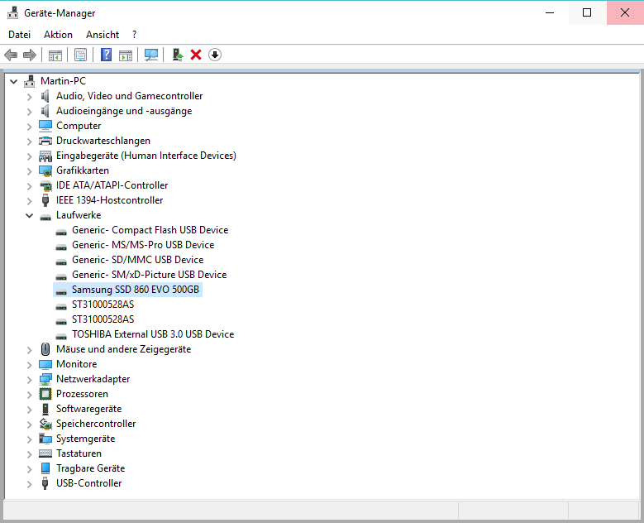Select Generic- SD/MMC USB Device
The width and height of the screenshot is (644, 523).
[x=137, y=260]
